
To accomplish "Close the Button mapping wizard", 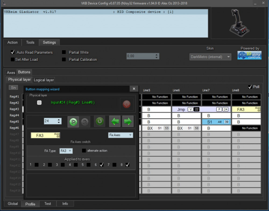I will tap(134, 89).
